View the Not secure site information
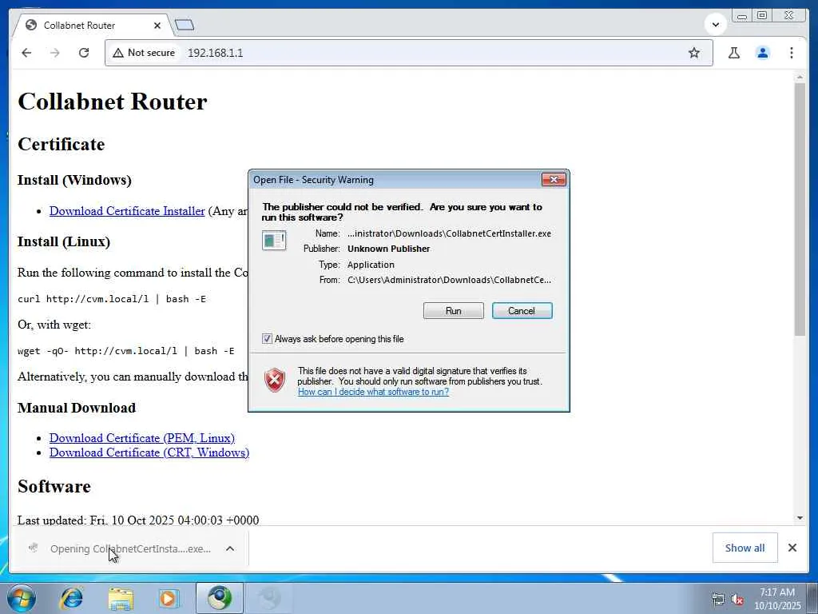The image size is (818, 614). (x=144, y=53)
